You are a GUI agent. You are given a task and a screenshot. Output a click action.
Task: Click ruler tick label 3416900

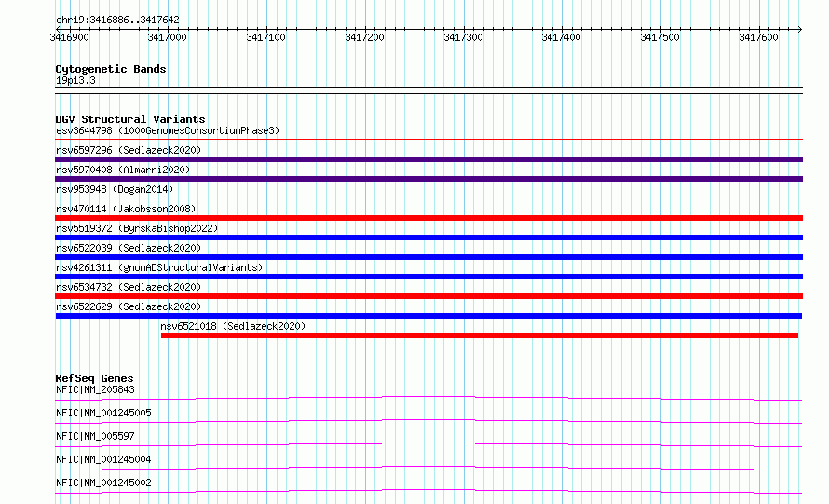pyautogui.click(x=69, y=37)
